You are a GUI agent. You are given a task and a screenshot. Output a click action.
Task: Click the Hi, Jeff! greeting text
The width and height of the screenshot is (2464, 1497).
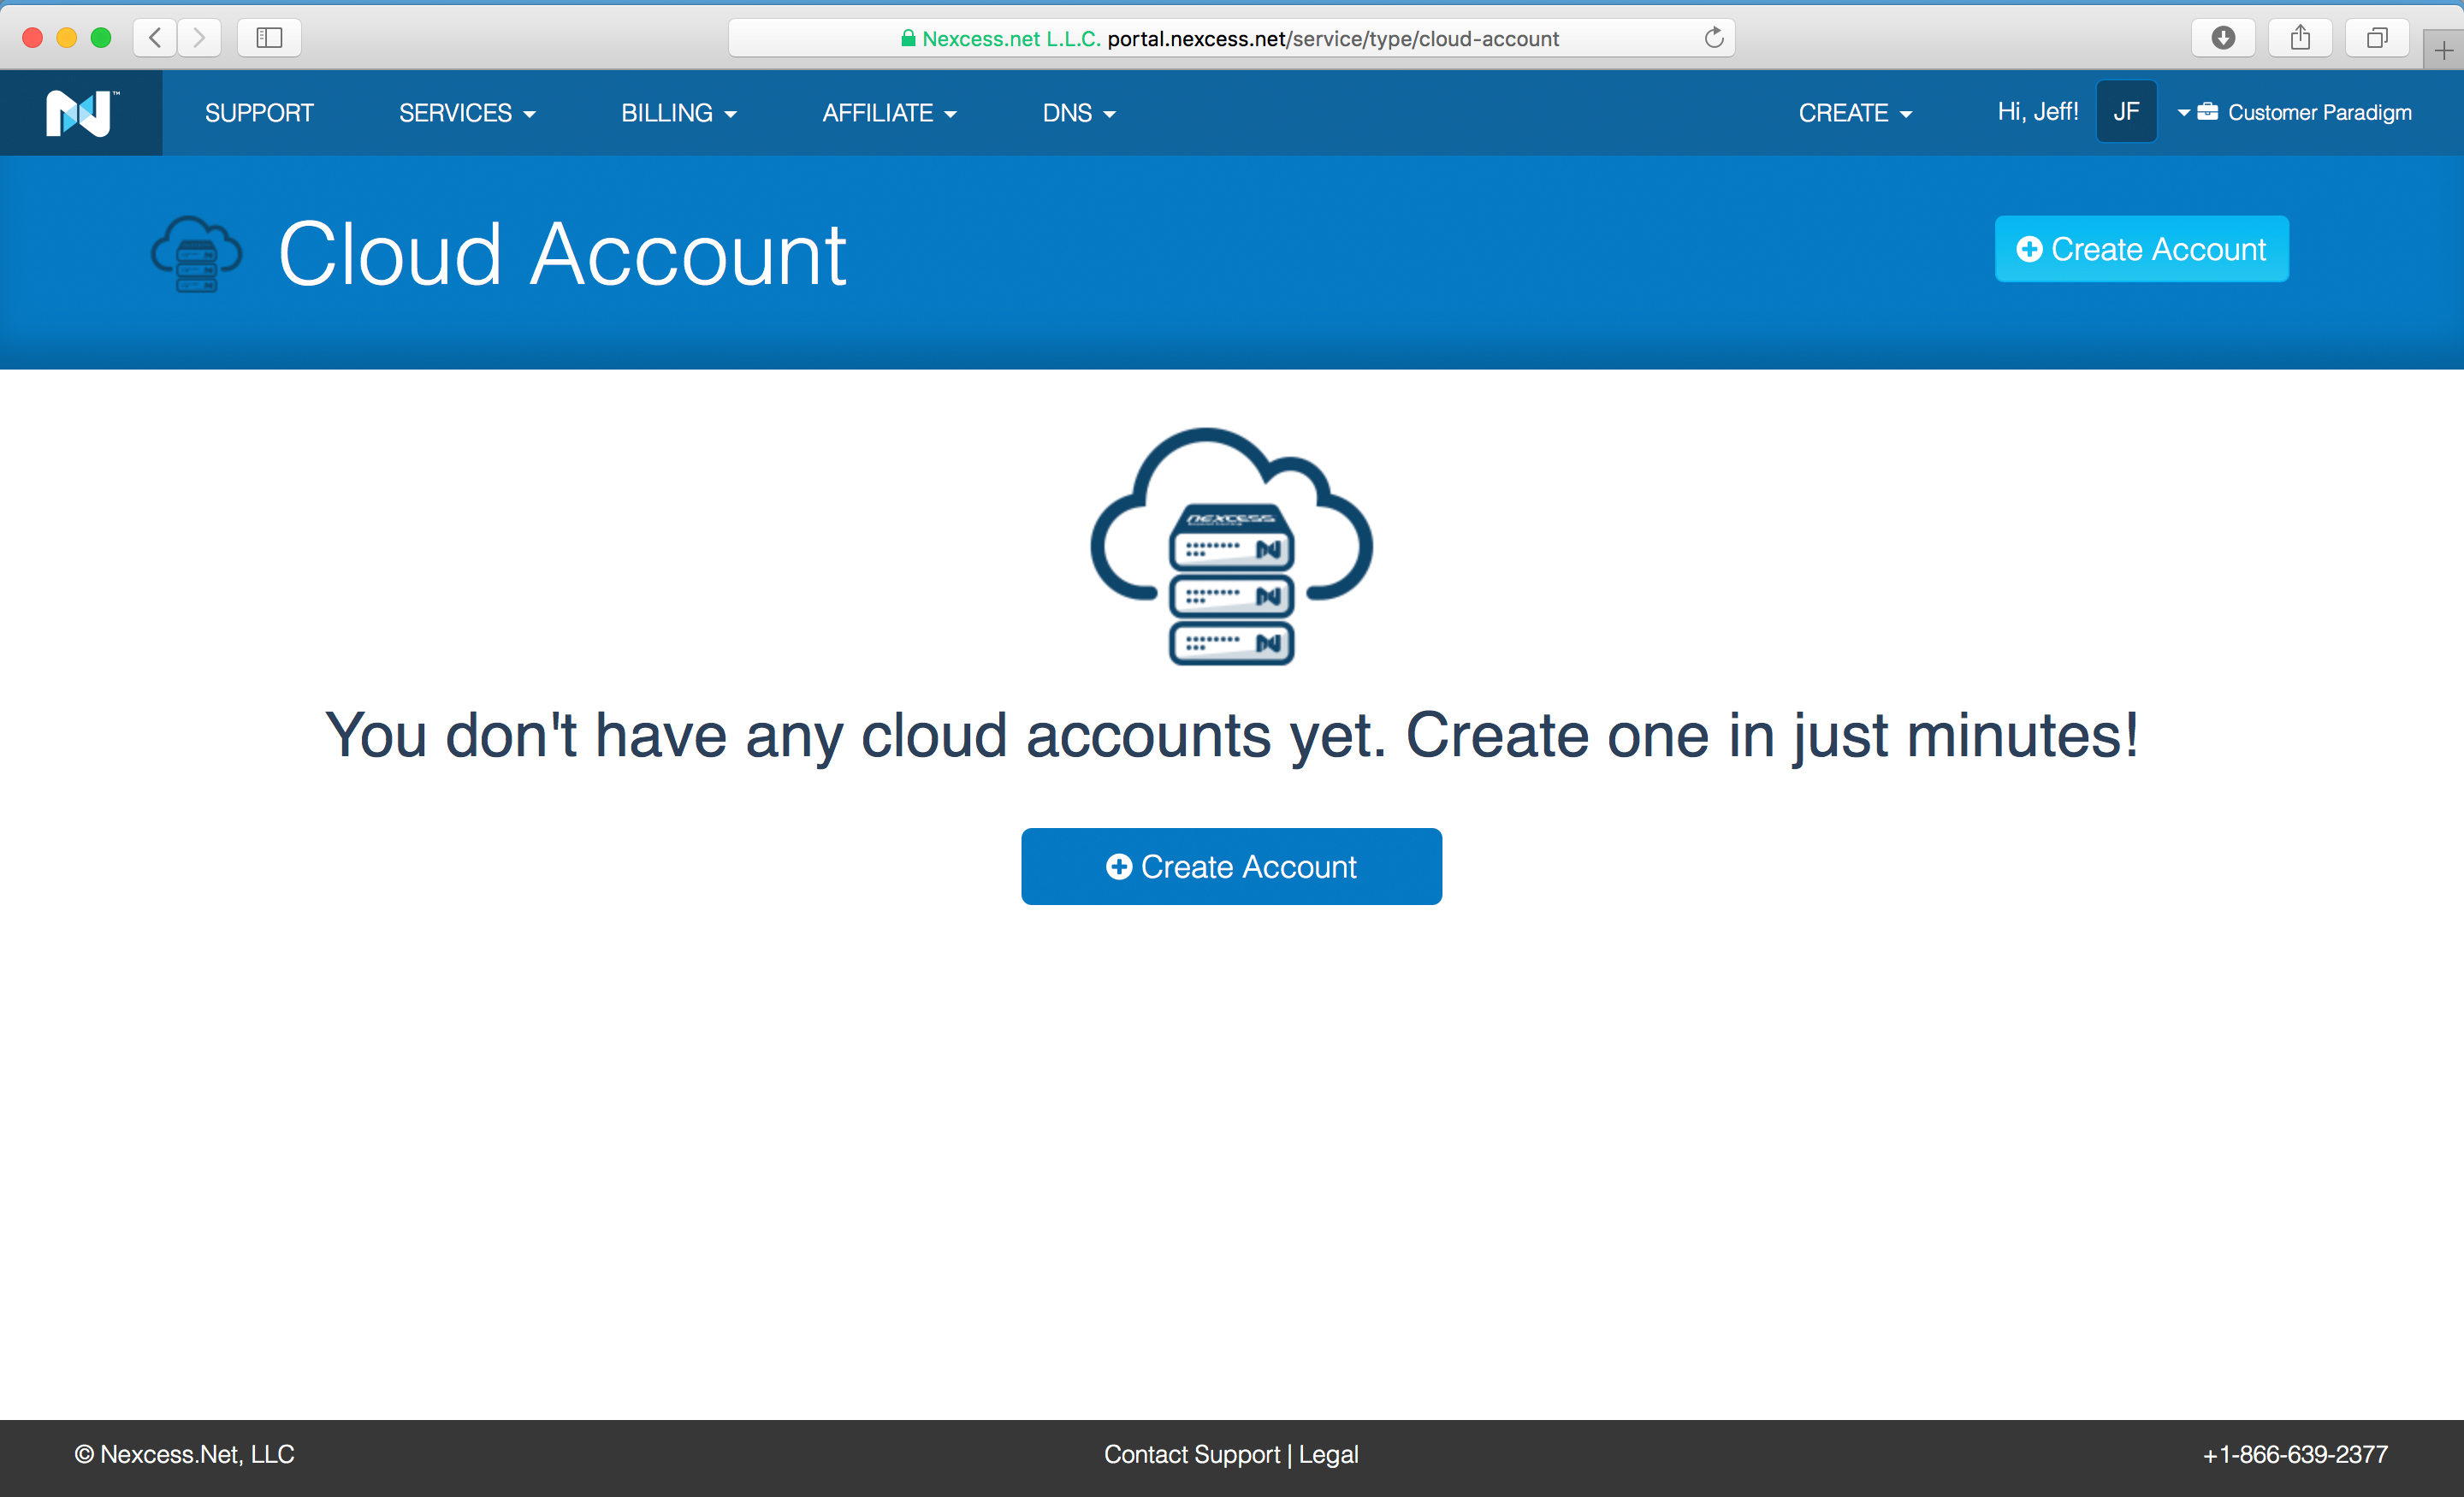pyautogui.click(x=2037, y=112)
